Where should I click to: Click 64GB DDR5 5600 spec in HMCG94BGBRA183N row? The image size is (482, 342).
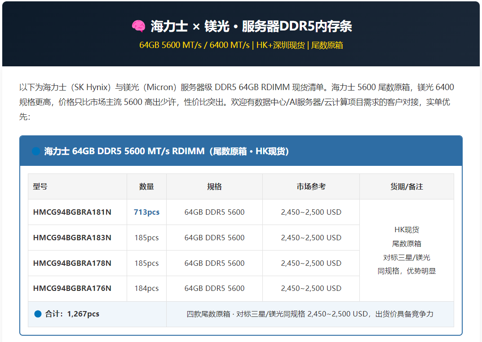pos(214,238)
